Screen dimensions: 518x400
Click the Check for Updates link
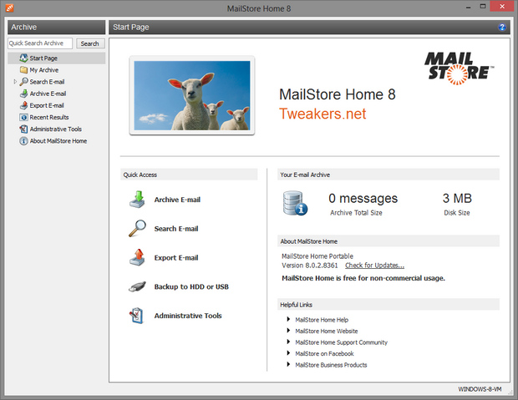[374, 266]
